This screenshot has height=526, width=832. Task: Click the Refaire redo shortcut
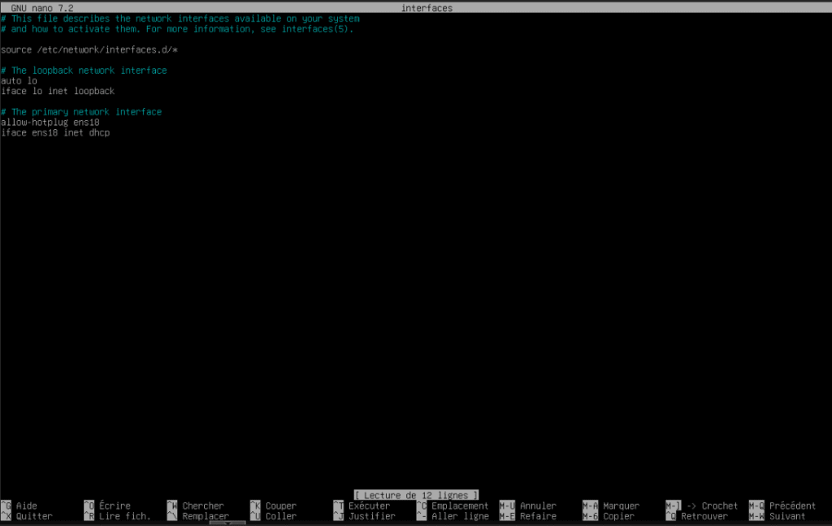[x=538, y=516]
